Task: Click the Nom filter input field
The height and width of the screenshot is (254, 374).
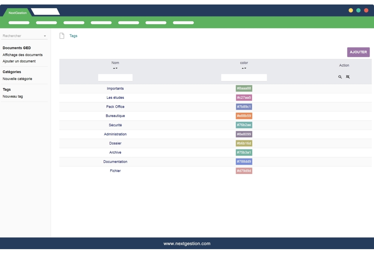Action: click(115, 77)
